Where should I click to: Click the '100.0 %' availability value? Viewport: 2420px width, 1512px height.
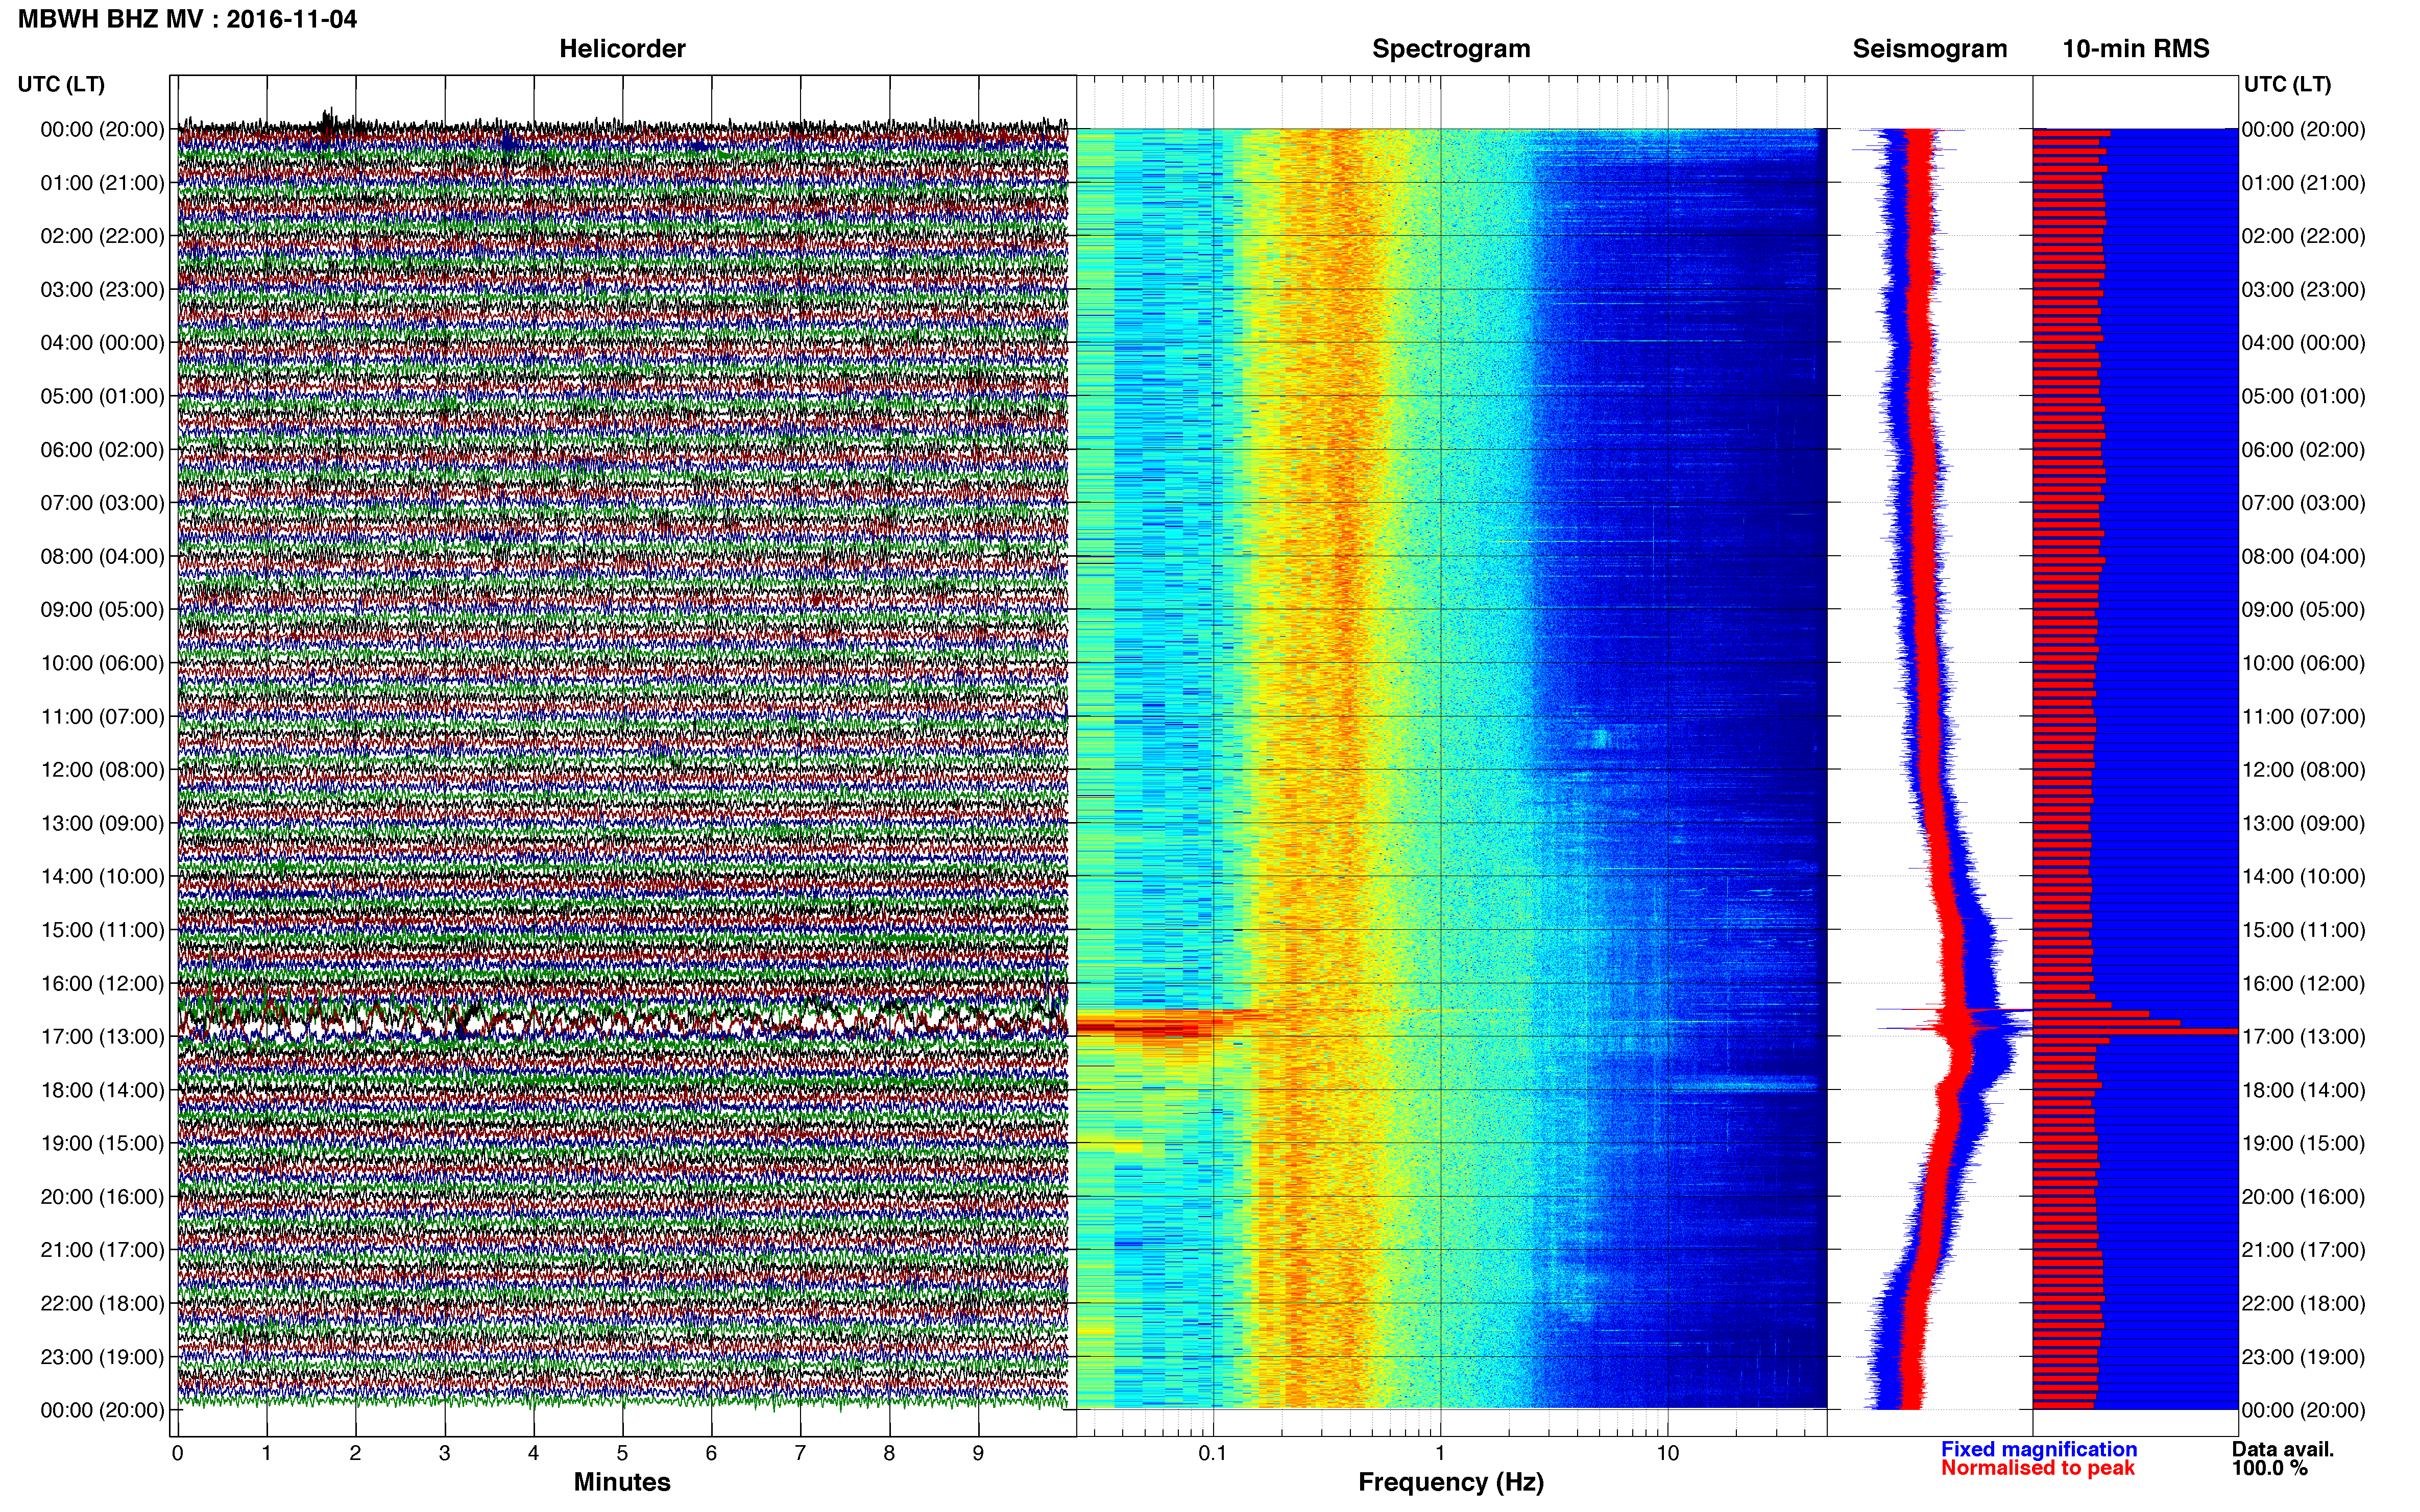click(x=2269, y=1468)
